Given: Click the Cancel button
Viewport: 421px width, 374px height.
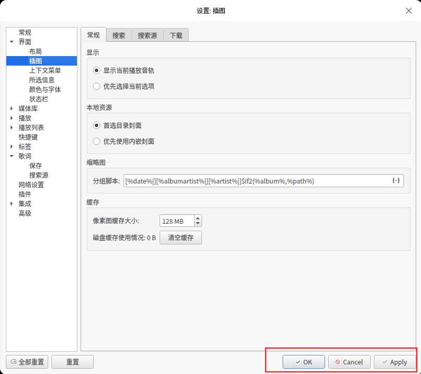Looking at the screenshot, I should pos(349,362).
